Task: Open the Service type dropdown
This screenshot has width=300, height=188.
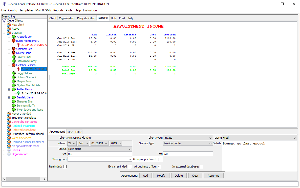Action: [188, 143]
